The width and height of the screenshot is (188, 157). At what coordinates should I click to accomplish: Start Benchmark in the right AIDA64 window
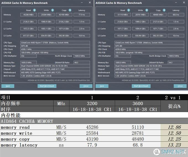click(x=141, y=86)
